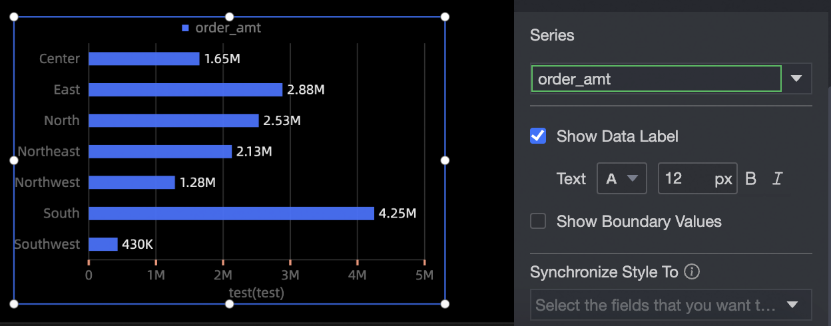Click the order_amt series input field
This screenshot has width=831, height=326.
tap(656, 79)
